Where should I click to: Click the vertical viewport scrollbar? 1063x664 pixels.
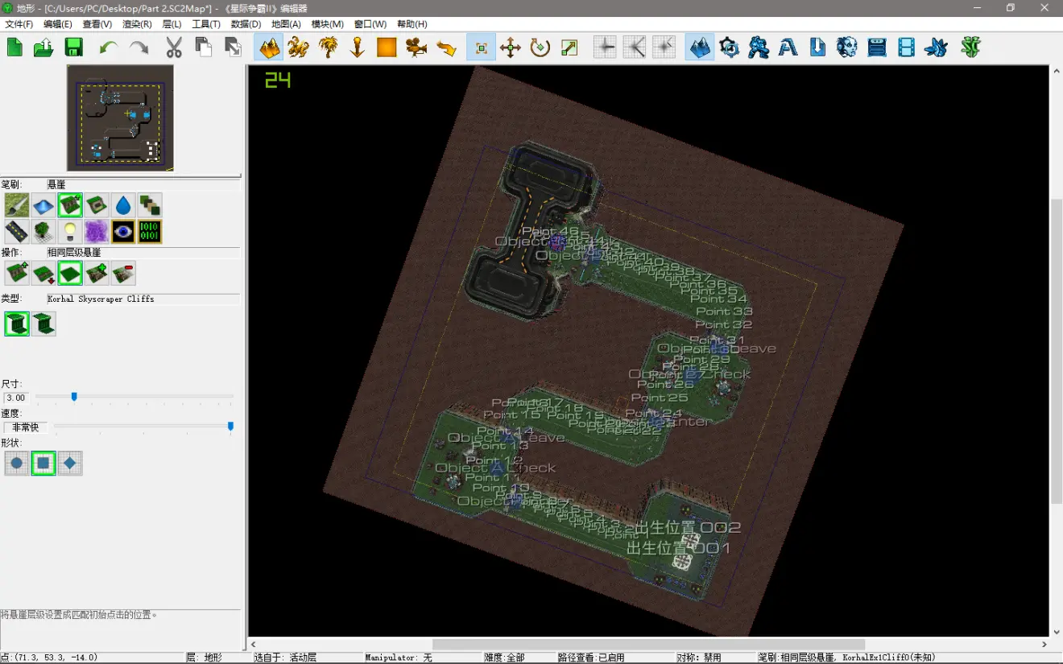coord(1057,351)
